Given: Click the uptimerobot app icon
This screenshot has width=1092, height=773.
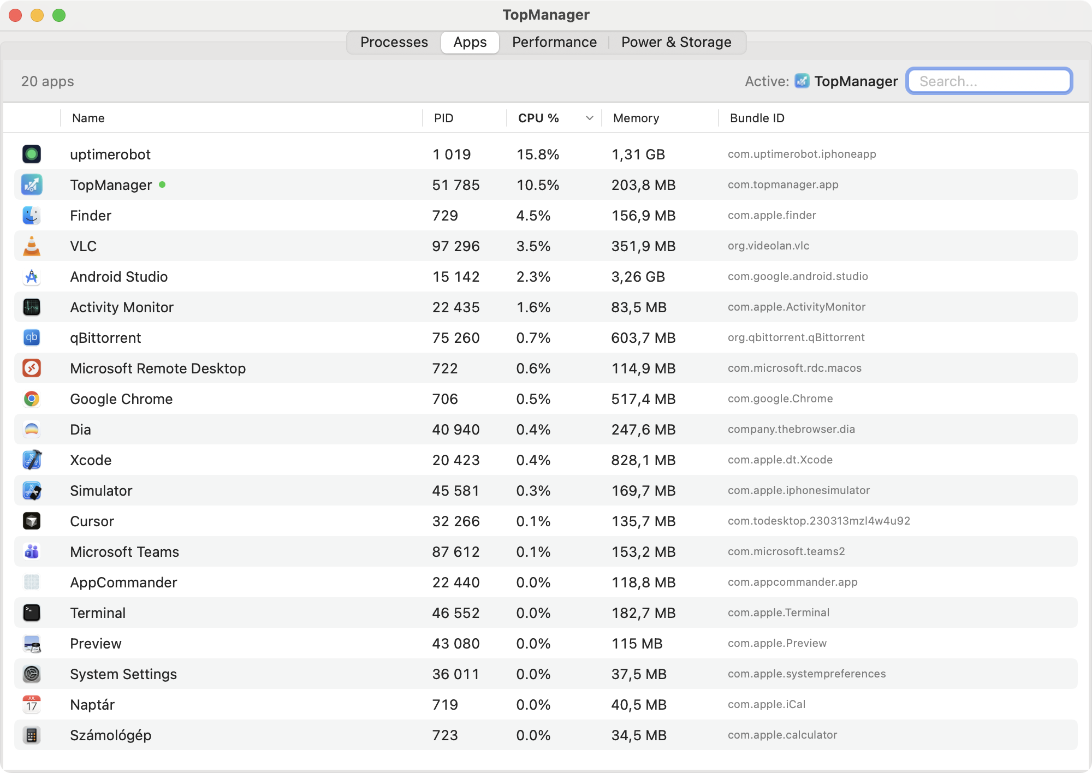Looking at the screenshot, I should tap(32, 154).
